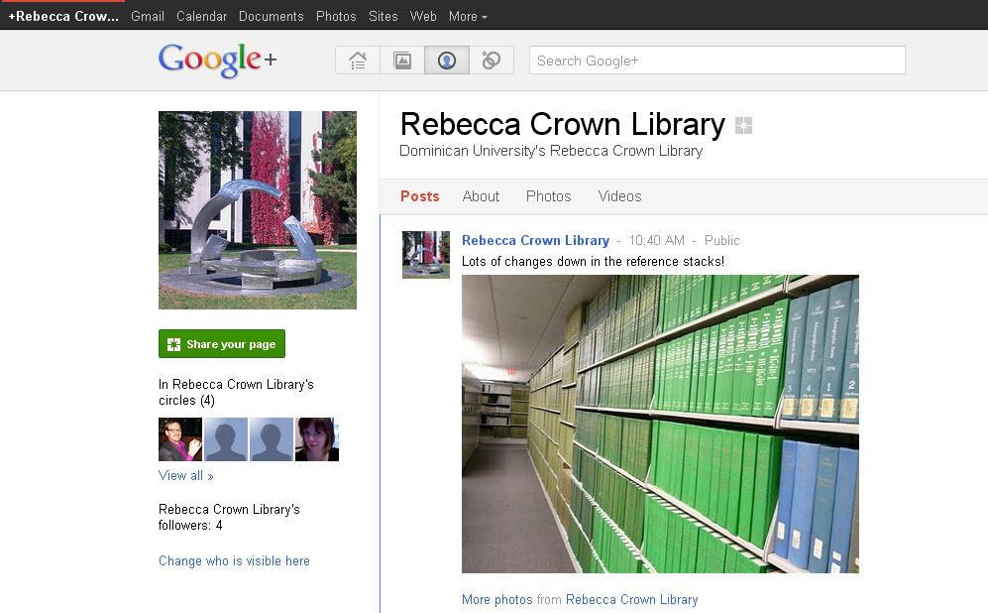988x613 pixels.
Task: Click the post author avatar thumbnail
Action: tap(426, 255)
